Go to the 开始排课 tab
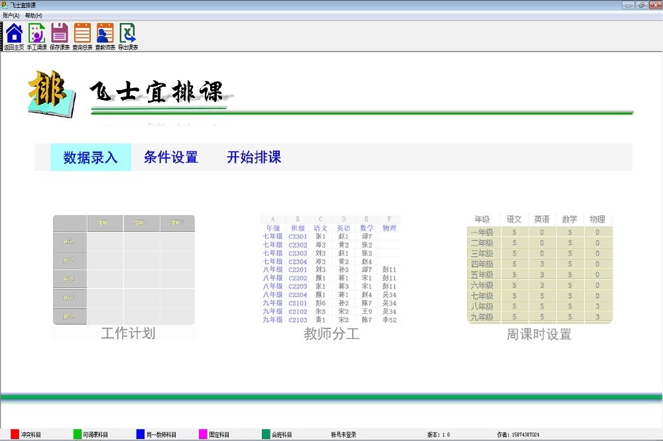 tap(254, 158)
